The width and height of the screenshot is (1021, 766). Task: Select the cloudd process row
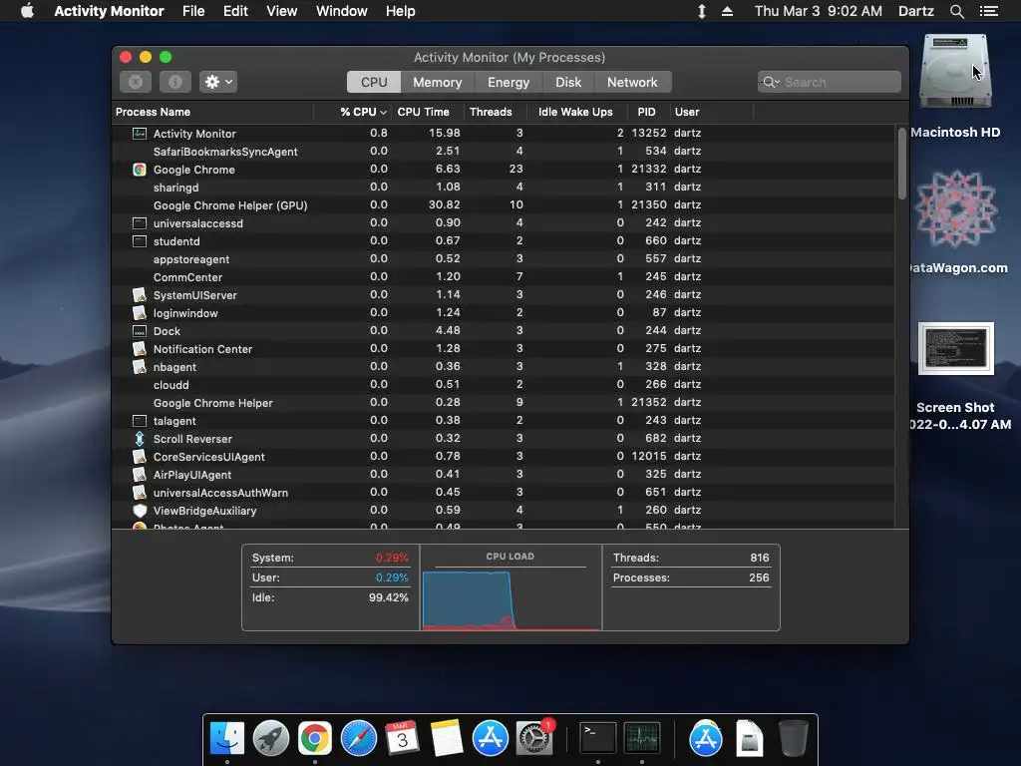pyautogui.click(x=504, y=385)
